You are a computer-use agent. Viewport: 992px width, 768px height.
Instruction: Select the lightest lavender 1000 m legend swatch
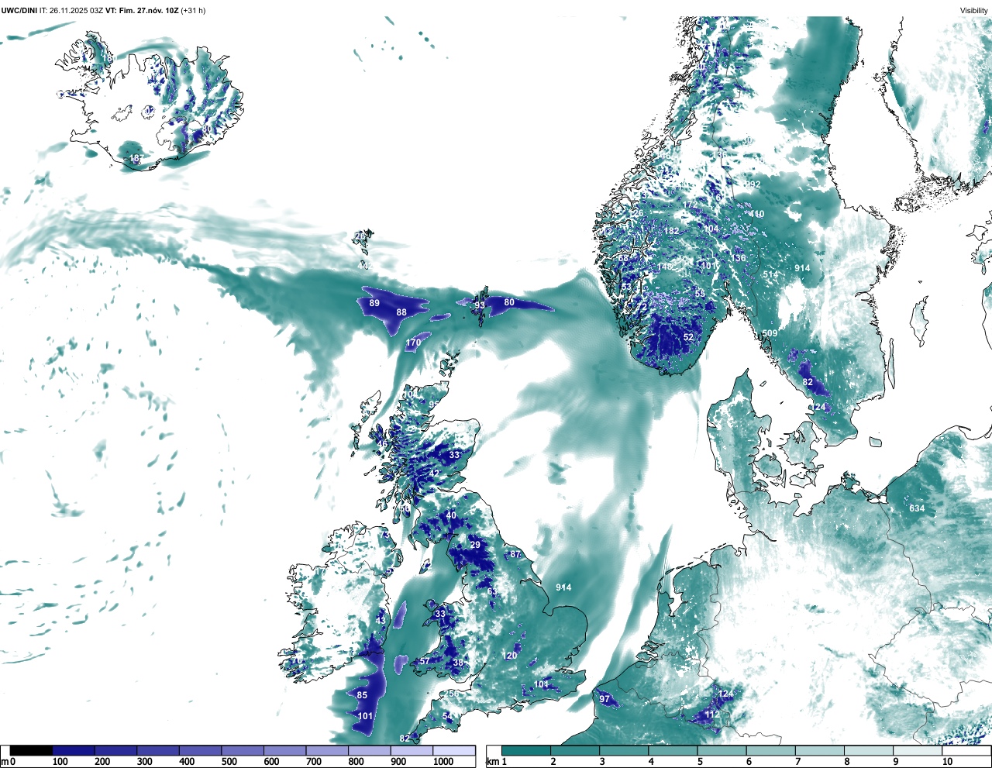[454, 750]
